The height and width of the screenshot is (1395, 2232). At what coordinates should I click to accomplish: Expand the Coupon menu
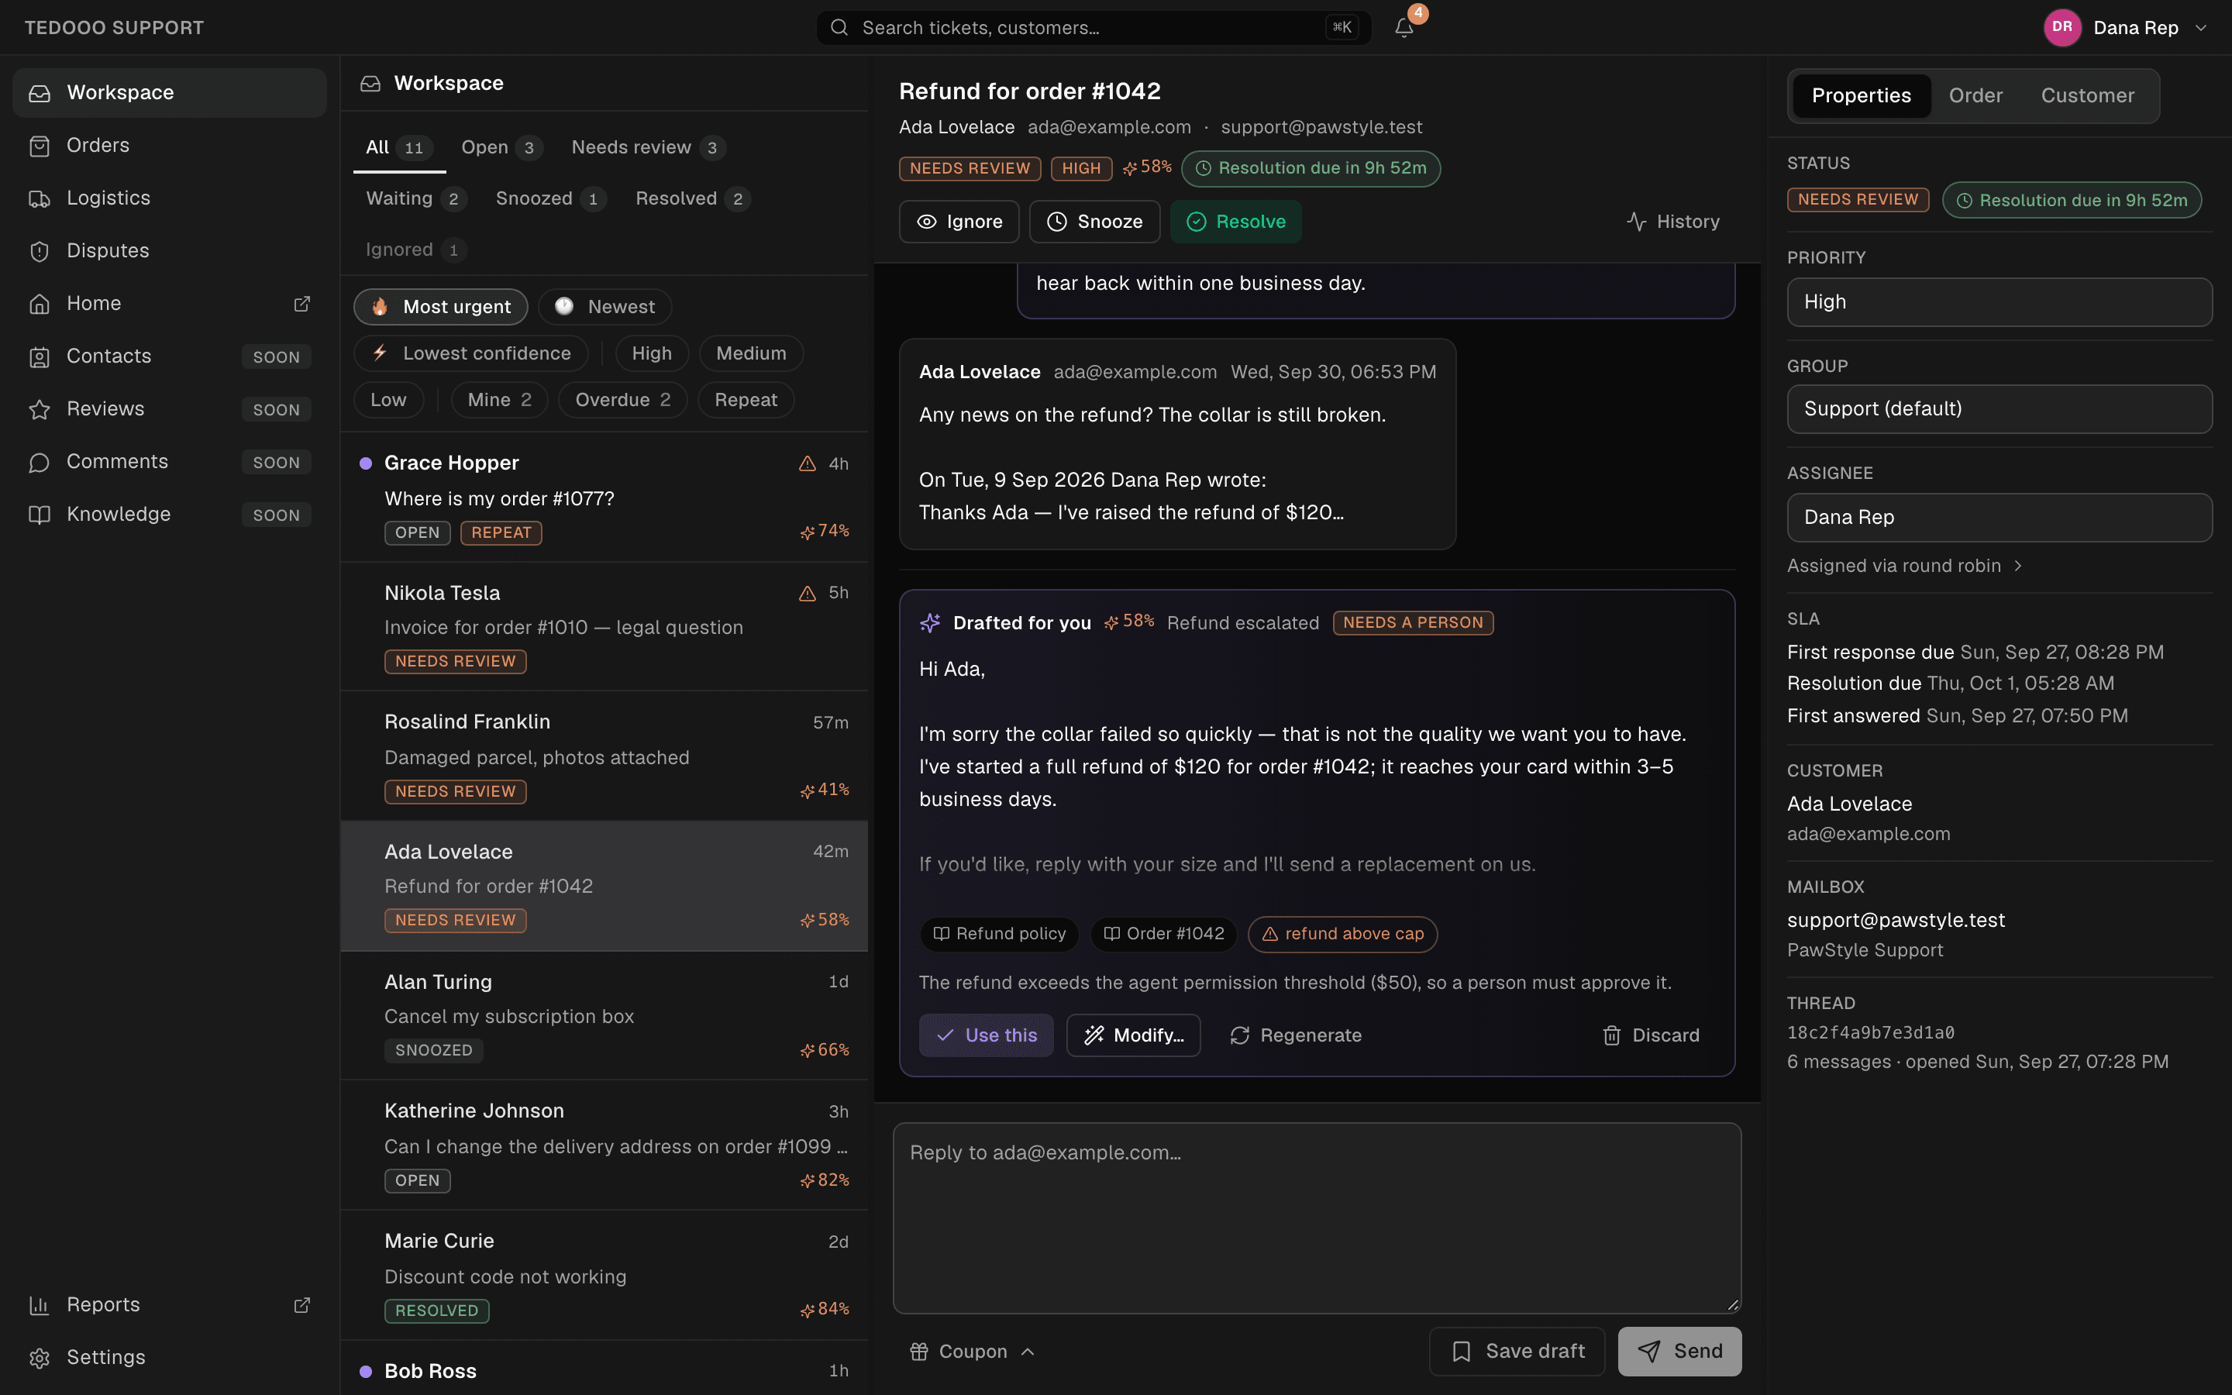click(x=972, y=1351)
